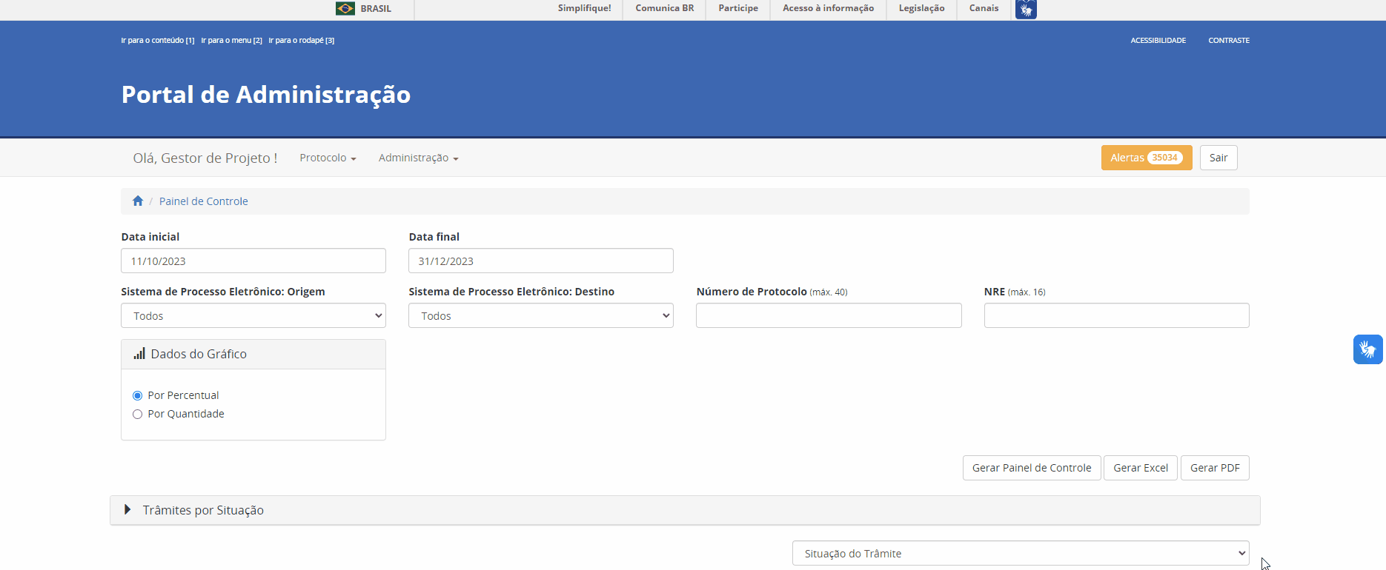
Task: Click the bar chart icon in Dados do Gráfico
Action: point(139,354)
